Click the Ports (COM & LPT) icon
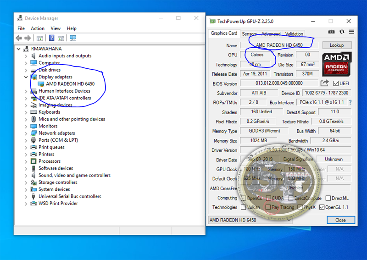The image size is (367, 260). point(33,140)
